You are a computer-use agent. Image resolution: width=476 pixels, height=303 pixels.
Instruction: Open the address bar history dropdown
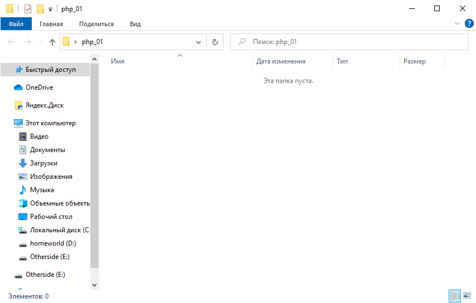(x=198, y=42)
